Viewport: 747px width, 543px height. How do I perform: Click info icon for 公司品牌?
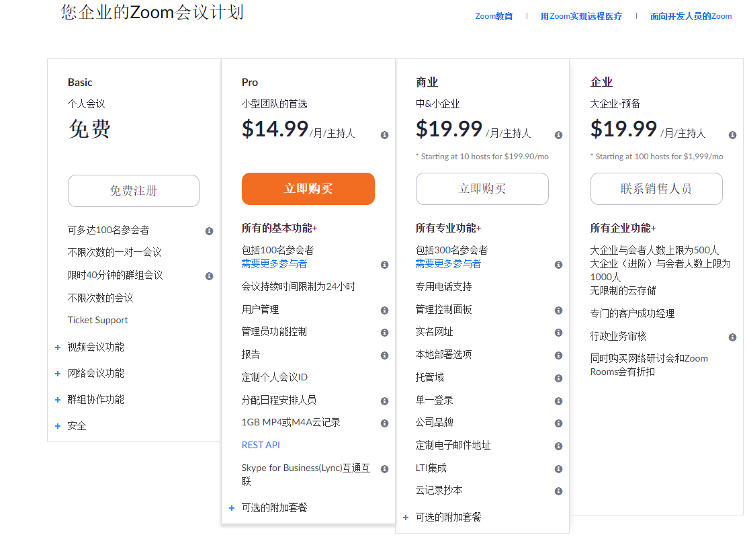(558, 423)
